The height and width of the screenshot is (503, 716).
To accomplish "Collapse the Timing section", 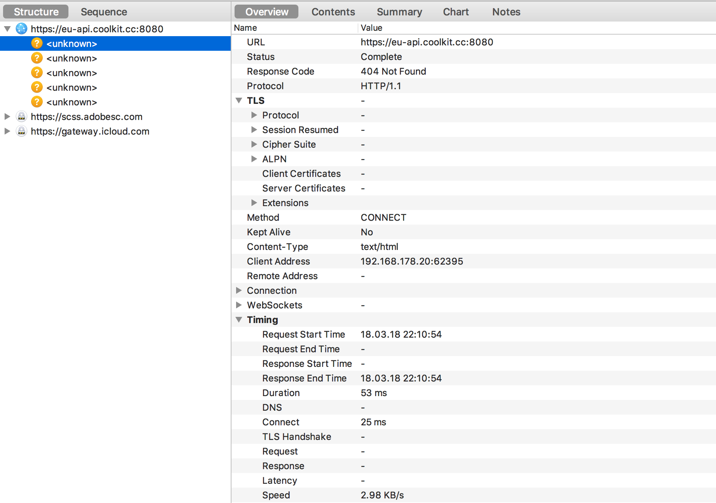I will coord(239,320).
